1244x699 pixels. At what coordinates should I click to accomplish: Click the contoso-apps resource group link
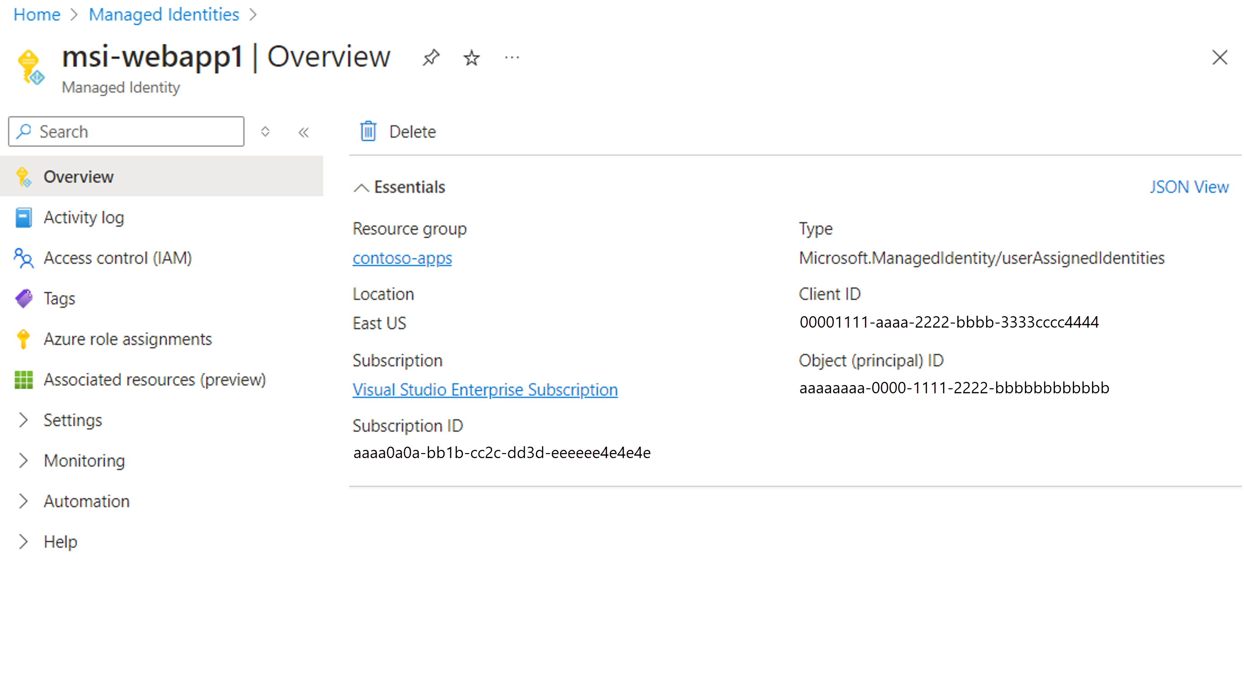tap(403, 258)
